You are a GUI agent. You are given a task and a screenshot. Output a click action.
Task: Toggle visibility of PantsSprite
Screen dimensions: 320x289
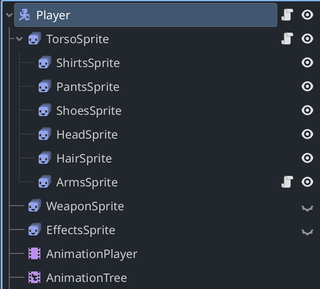click(x=307, y=87)
